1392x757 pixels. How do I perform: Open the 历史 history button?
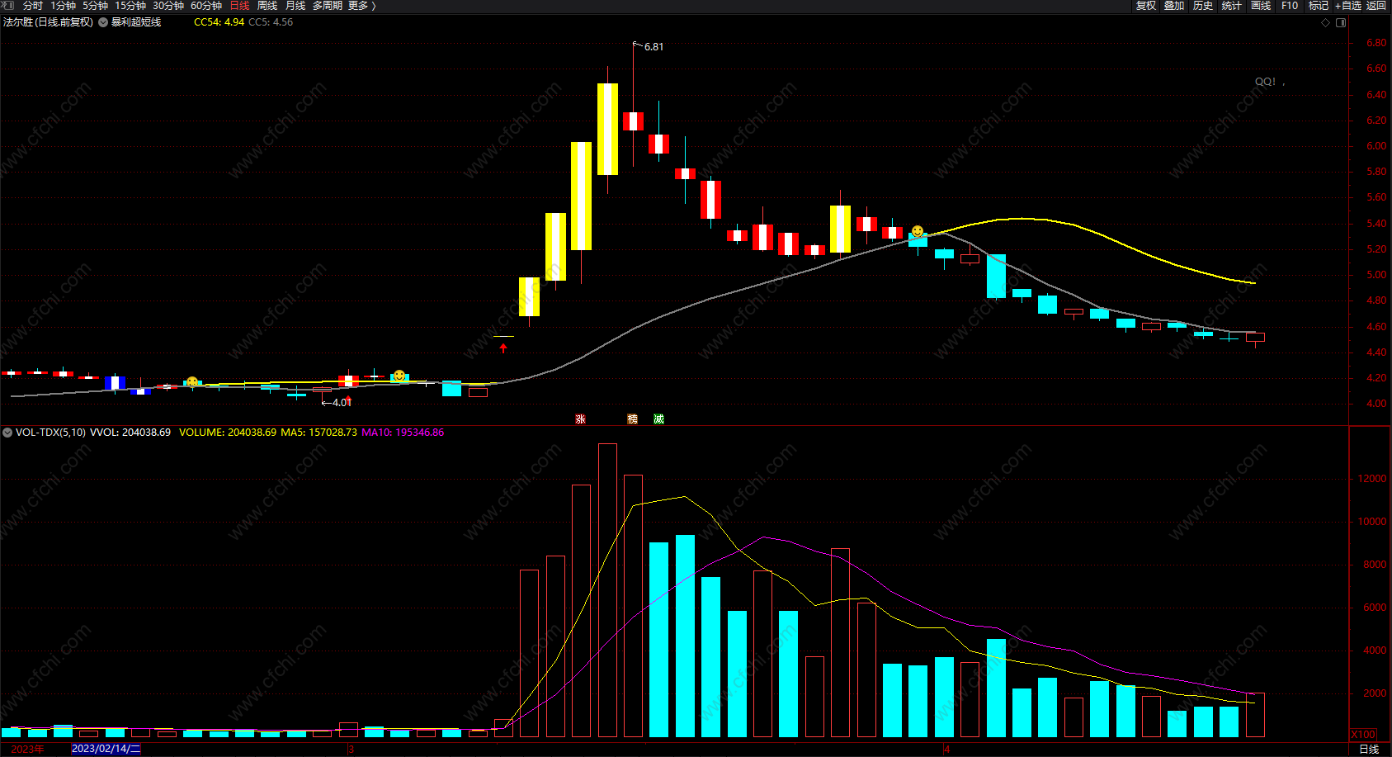coord(1203,6)
